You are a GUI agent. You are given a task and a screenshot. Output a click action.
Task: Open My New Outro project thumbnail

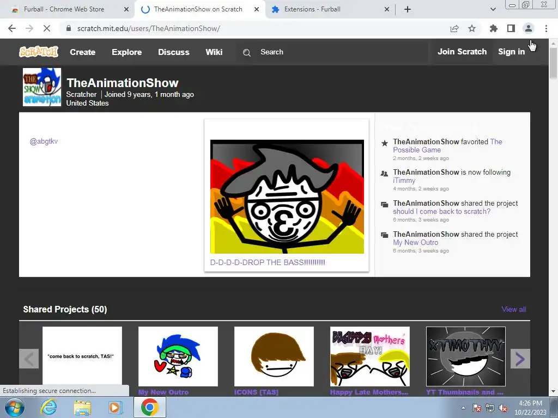pyautogui.click(x=178, y=356)
